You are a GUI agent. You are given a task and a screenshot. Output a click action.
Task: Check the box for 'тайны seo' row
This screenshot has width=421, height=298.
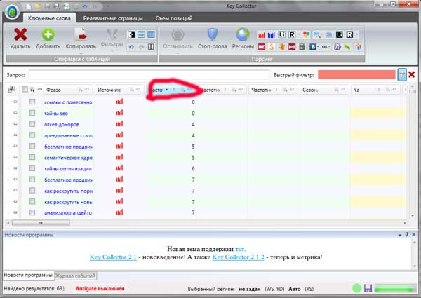[32, 113]
